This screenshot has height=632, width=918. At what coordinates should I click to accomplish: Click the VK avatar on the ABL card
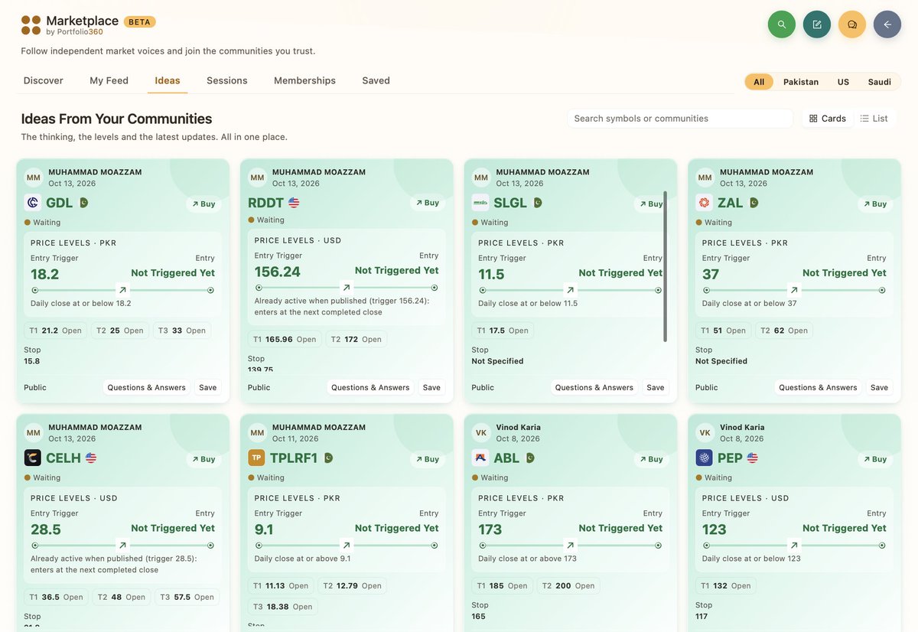pyautogui.click(x=481, y=433)
